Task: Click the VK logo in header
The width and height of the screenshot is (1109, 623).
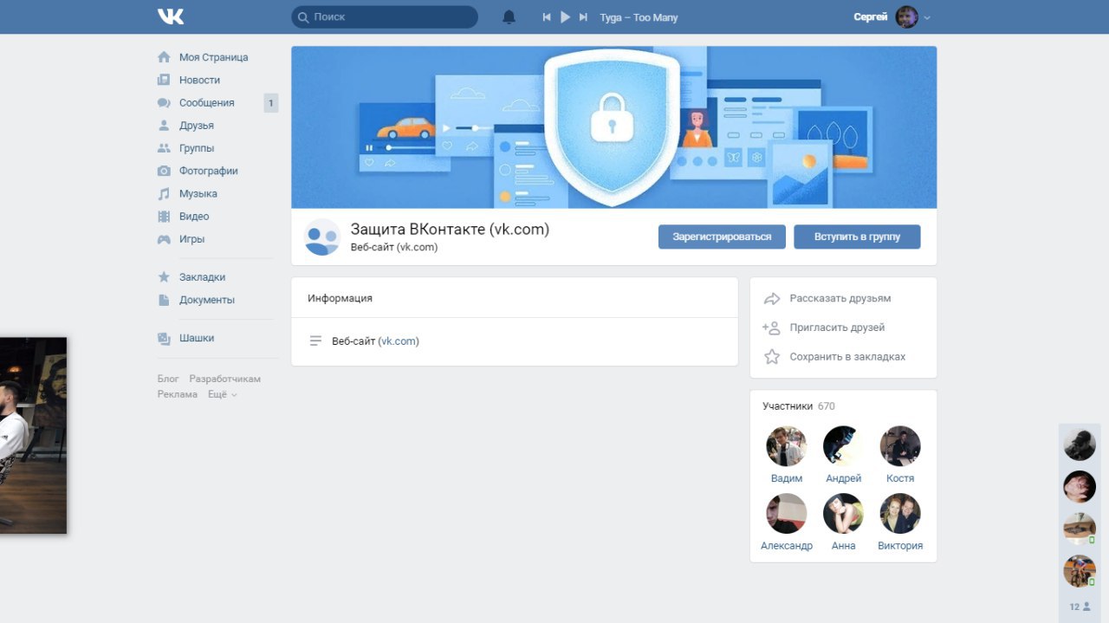Action: tap(171, 16)
